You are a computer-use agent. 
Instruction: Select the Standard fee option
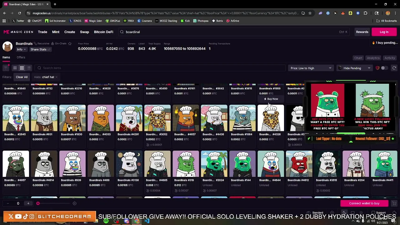(315, 213)
